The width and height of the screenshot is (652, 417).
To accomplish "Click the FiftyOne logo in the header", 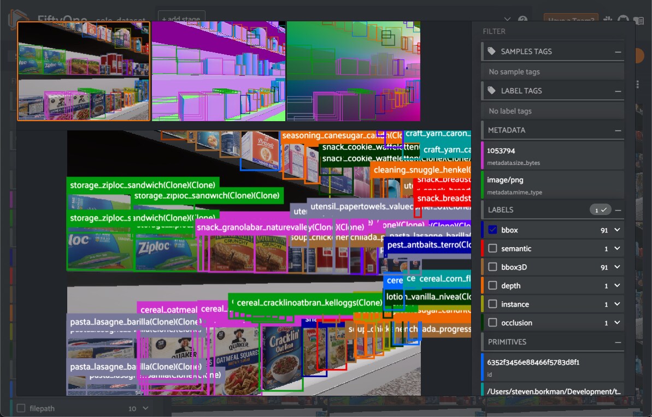I will (19, 16).
